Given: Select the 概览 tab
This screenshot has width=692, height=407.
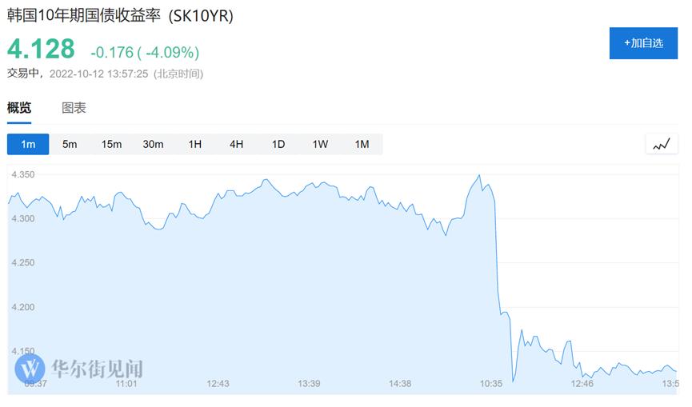Looking at the screenshot, I should [19, 108].
